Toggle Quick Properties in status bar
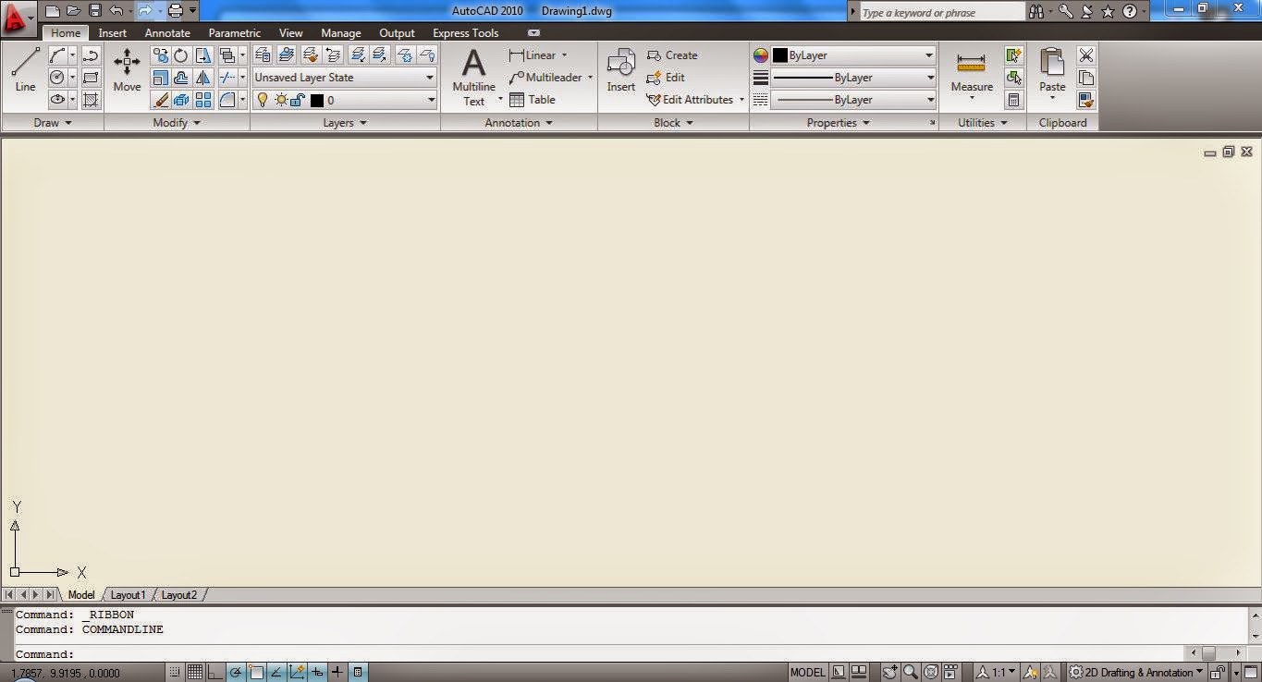1262x682 pixels. tap(358, 673)
